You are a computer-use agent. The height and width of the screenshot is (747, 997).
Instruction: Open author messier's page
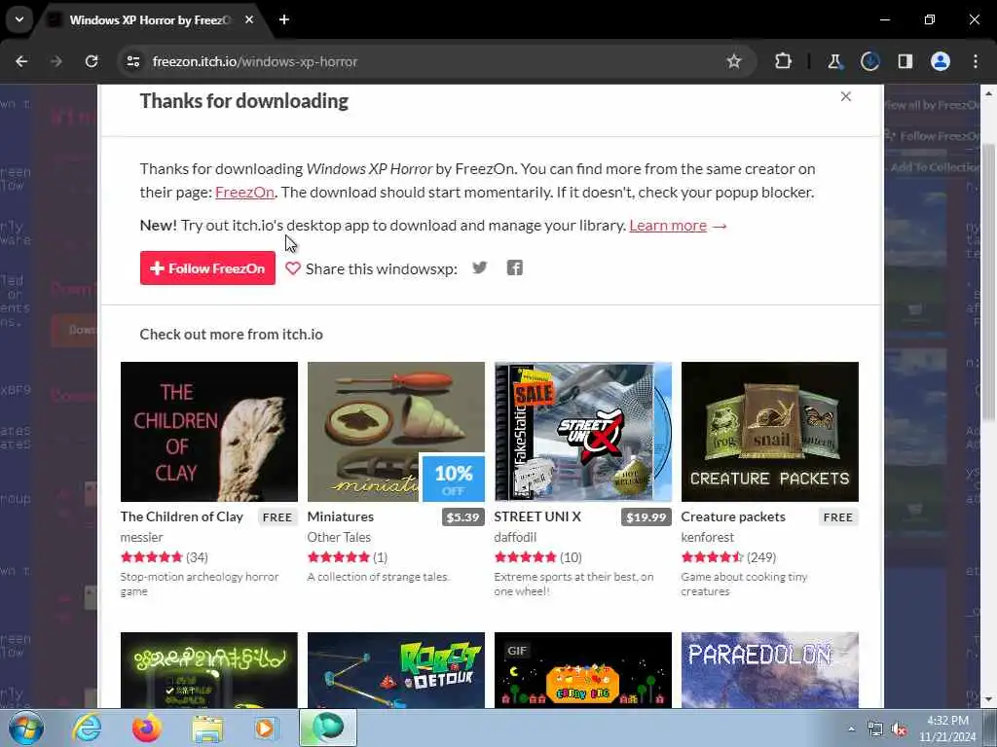(142, 537)
